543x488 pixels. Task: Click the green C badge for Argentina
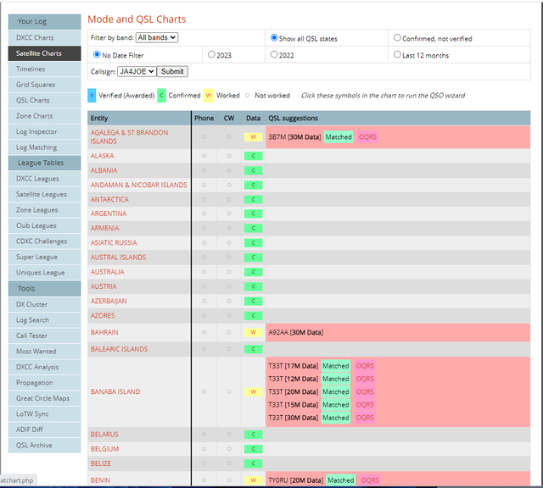(253, 213)
